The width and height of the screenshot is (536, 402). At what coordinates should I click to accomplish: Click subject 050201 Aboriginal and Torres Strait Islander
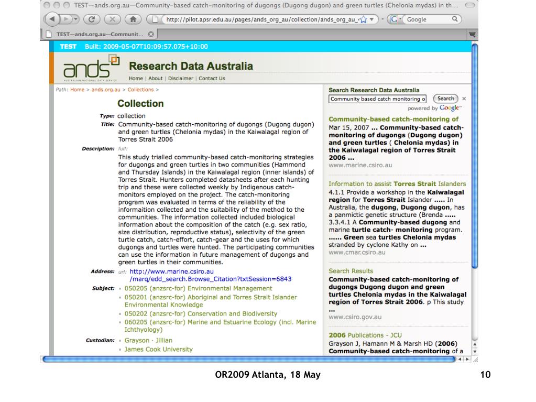pos(211,301)
